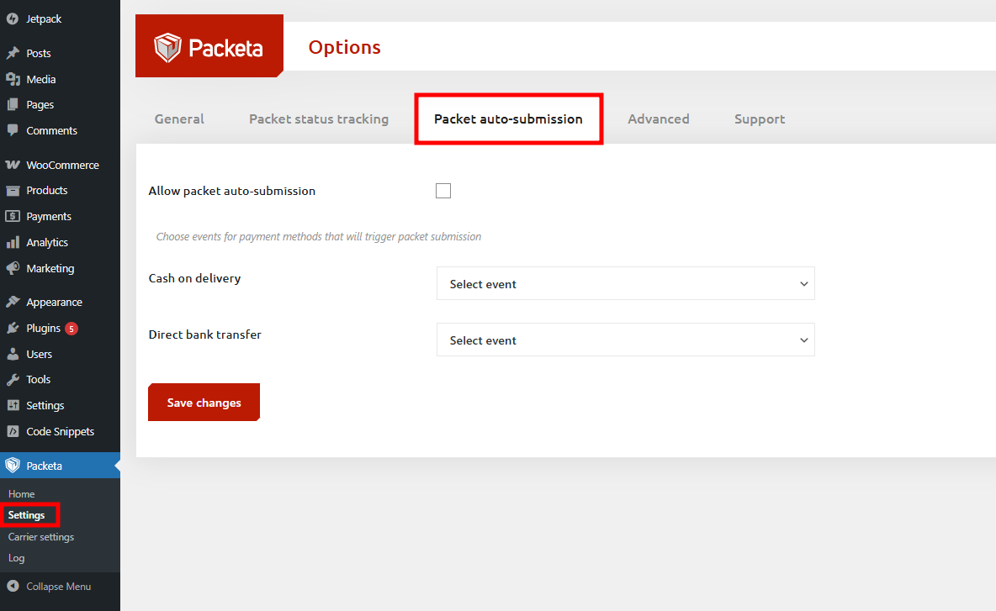Click the Tools wrench icon
The height and width of the screenshot is (611, 996).
[13, 379]
